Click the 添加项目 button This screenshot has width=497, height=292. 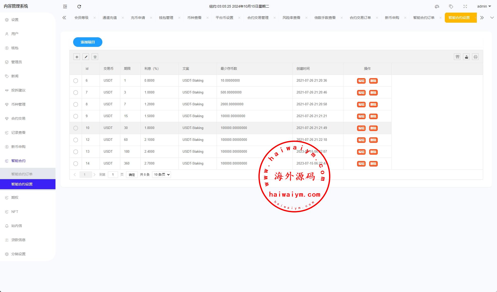pos(88,42)
